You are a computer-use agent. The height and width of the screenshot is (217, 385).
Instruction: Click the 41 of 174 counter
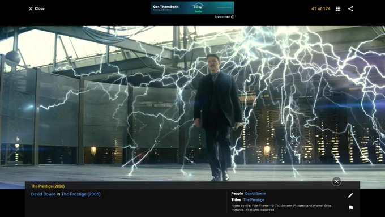click(x=320, y=9)
